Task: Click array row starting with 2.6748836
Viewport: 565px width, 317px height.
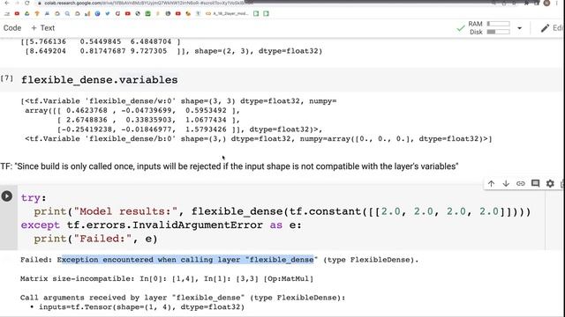Action: [x=148, y=120]
